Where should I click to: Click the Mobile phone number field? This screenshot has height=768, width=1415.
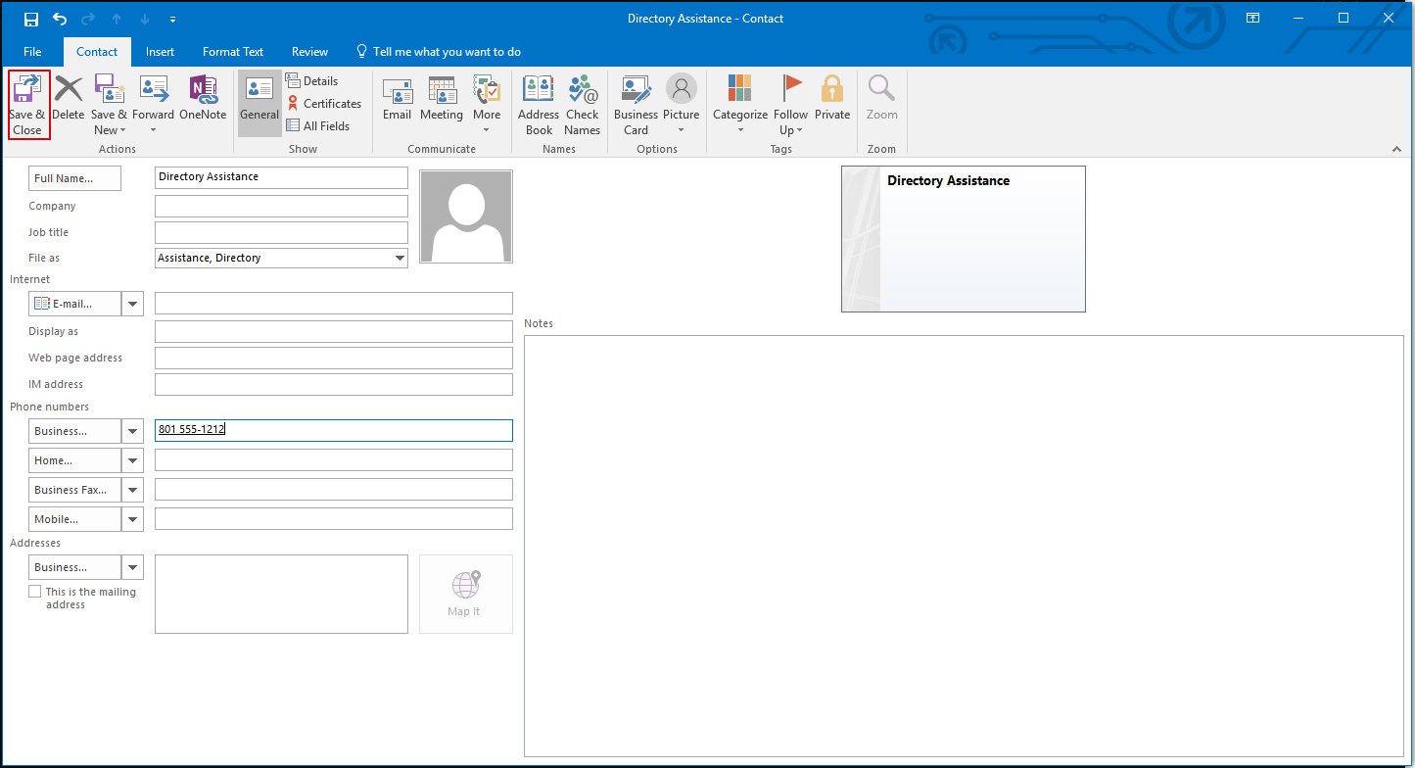(333, 519)
